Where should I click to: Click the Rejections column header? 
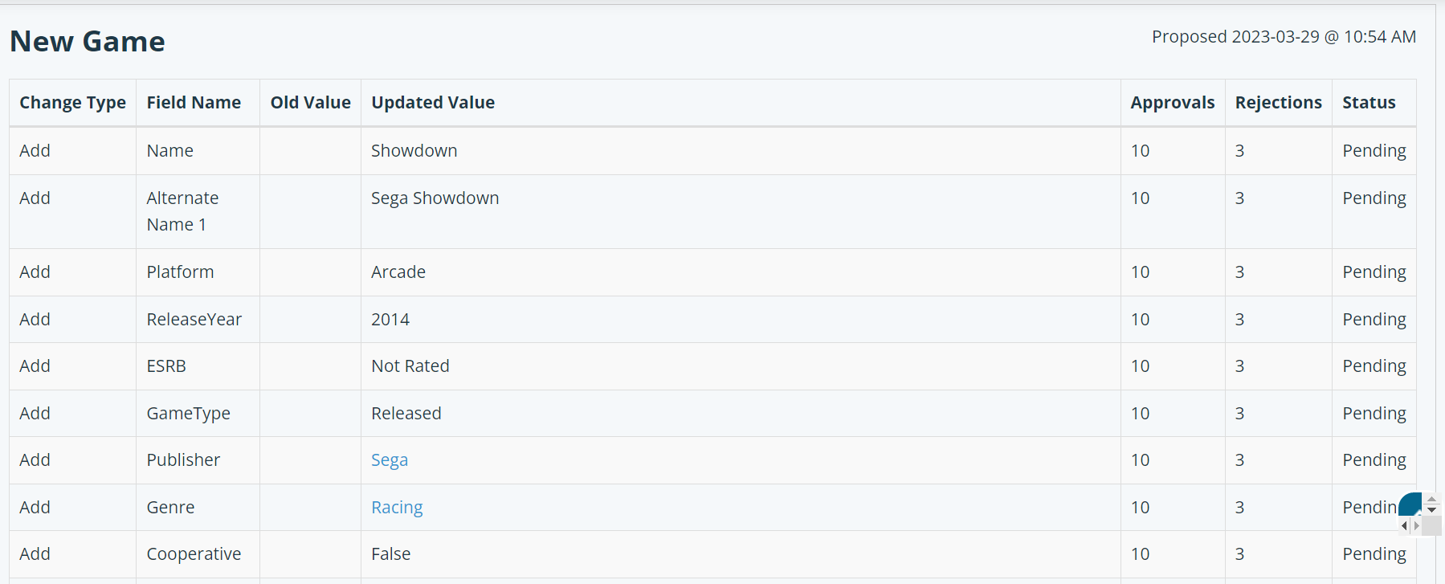(1278, 103)
